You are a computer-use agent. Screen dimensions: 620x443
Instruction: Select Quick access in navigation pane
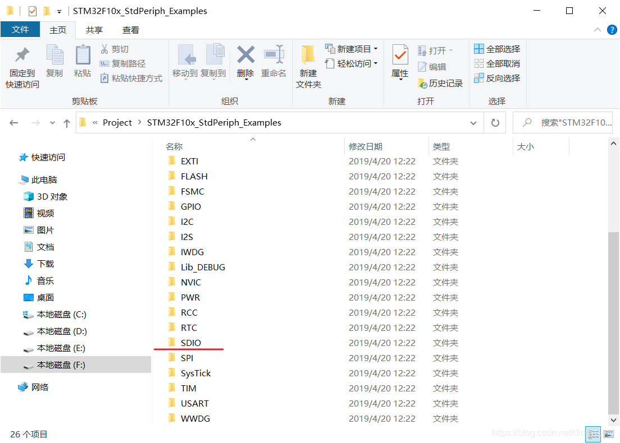tap(42, 157)
